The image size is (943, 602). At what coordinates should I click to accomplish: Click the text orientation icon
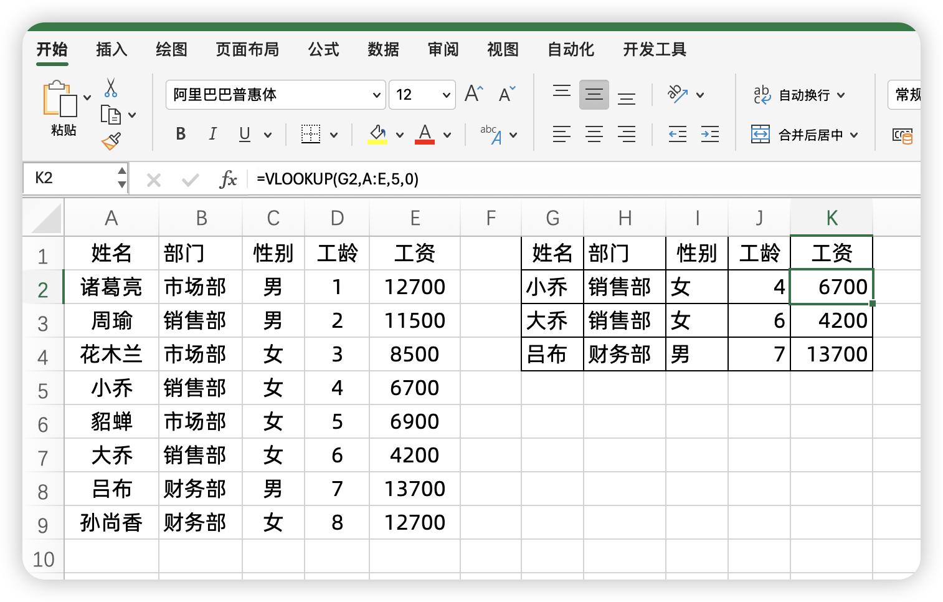677,94
